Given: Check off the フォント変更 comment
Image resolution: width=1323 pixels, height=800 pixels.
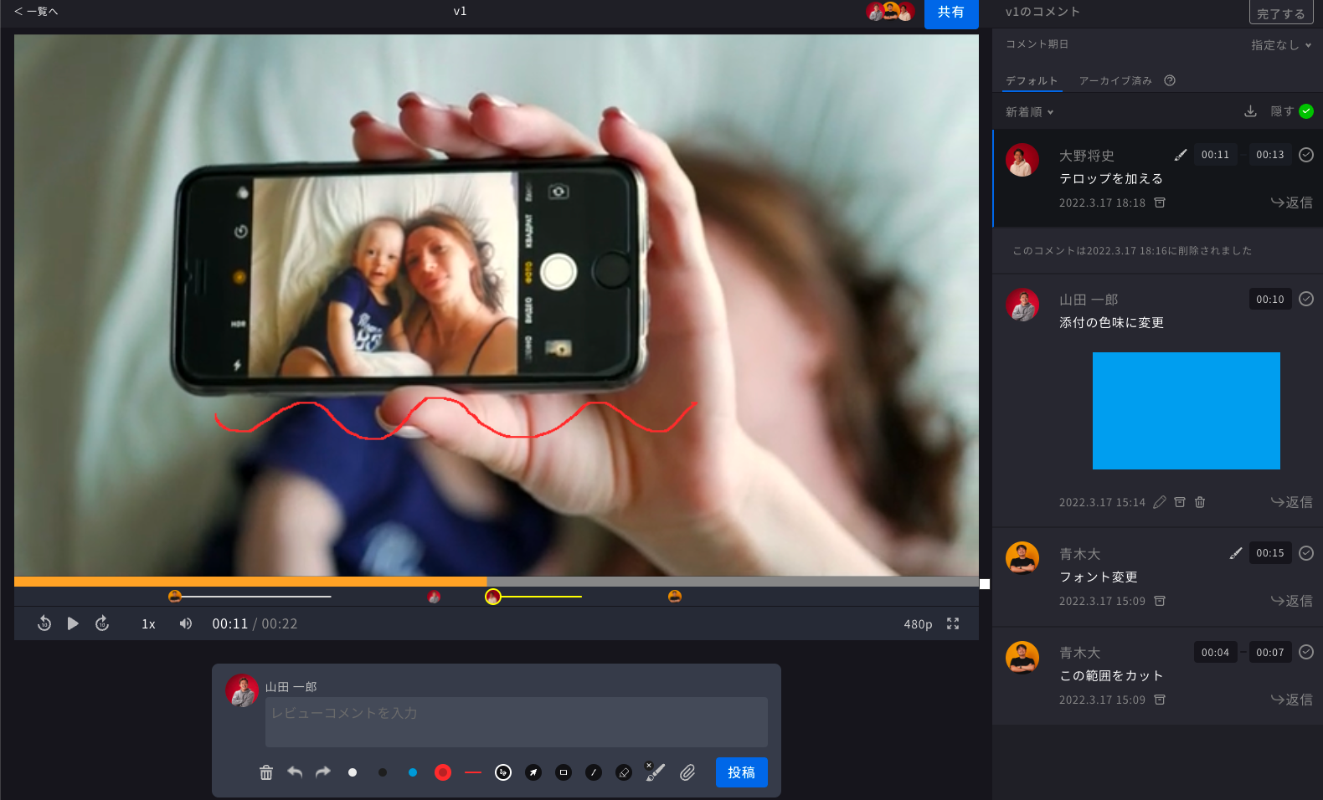Looking at the screenshot, I should pos(1306,553).
